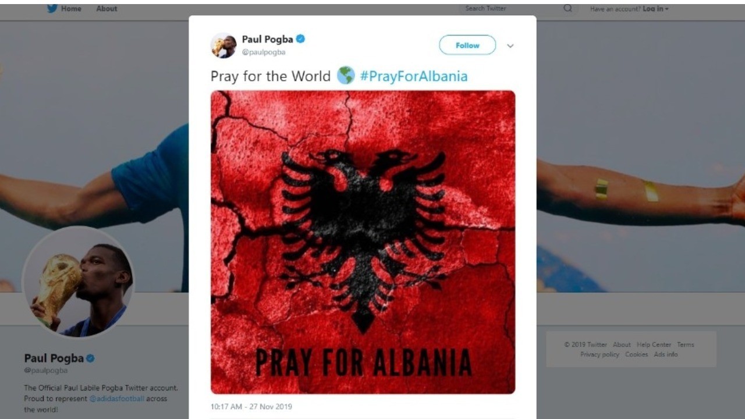The height and width of the screenshot is (419, 745).
Task: Click Paul Pogba's verified badge in tweet
Action: (300, 39)
